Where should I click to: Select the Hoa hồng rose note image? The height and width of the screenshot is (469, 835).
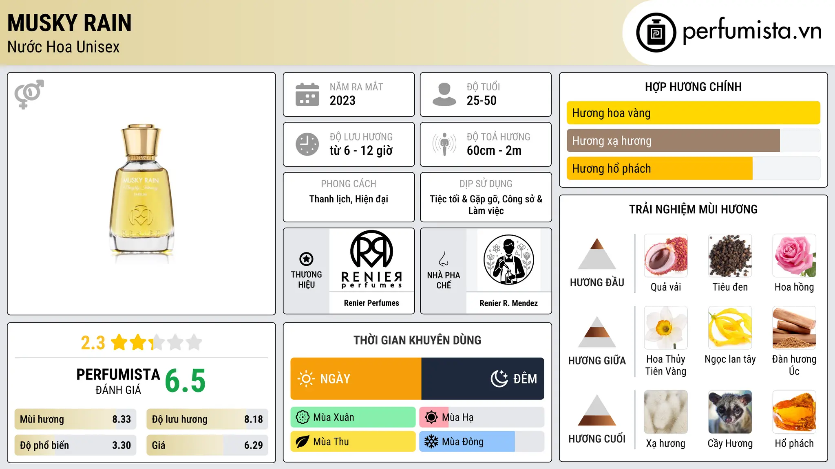[x=794, y=255]
